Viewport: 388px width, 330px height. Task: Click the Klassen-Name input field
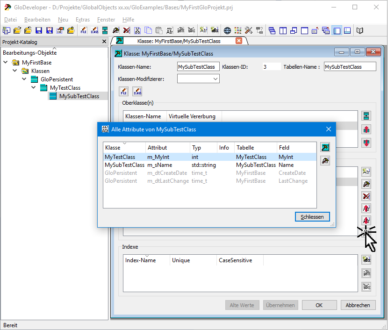pyautogui.click(x=198, y=67)
